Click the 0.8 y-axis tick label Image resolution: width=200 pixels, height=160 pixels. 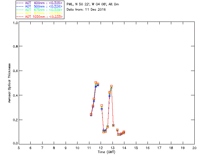tap(15, 47)
